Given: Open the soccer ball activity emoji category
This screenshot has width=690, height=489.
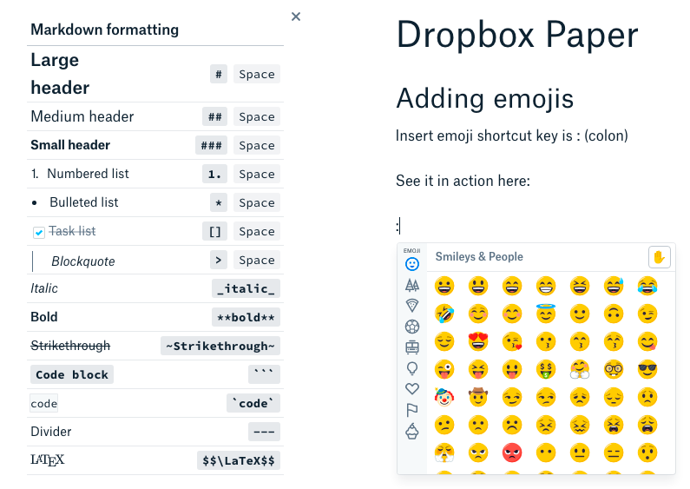Looking at the screenshot, I should (x=412, y=327).
